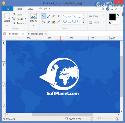125x123 pixels.
Task: Swap foreground and background colors
Action: tap(118, 15)
